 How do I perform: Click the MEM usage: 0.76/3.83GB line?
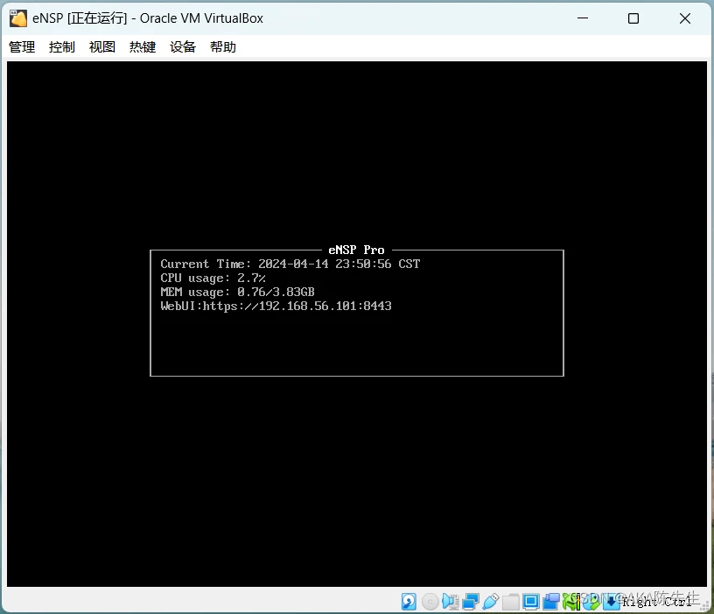(x=237, y=292)
